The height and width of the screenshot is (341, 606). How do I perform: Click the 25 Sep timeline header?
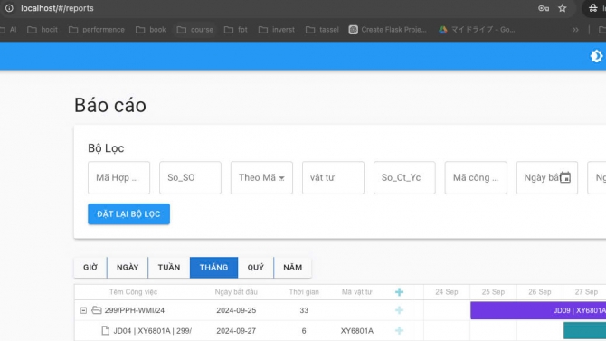coord(493,292)
